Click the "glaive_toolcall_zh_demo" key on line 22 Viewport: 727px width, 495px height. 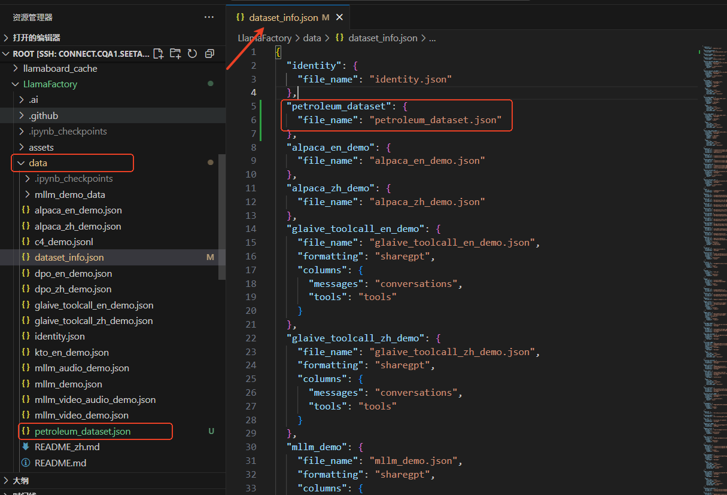(x=355, y=338)
